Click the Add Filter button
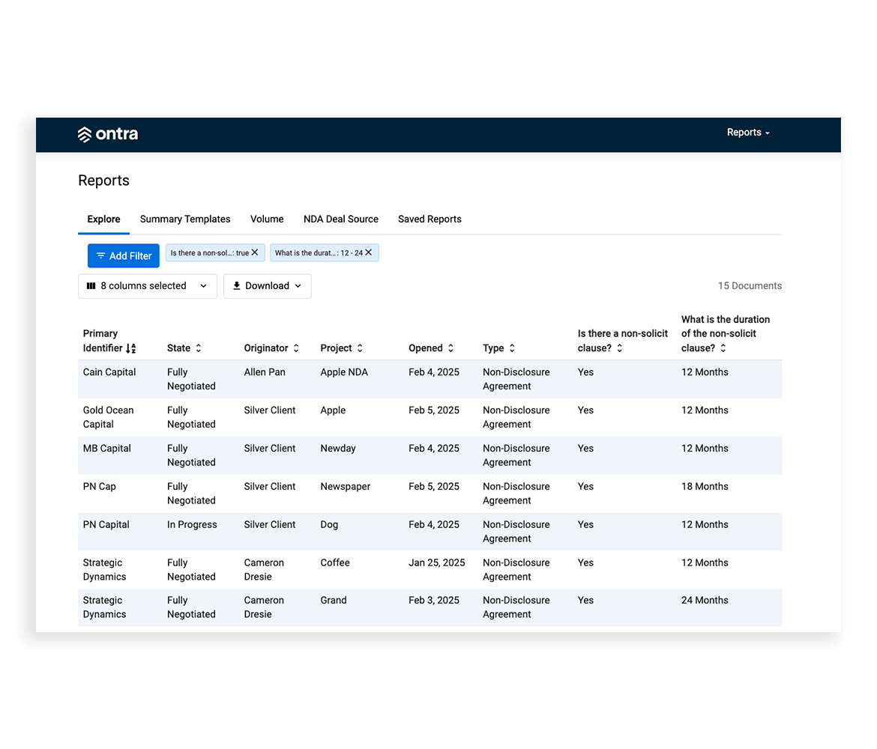Image resolution: width=877 pixels, height=749 pixels. [123, 255]
